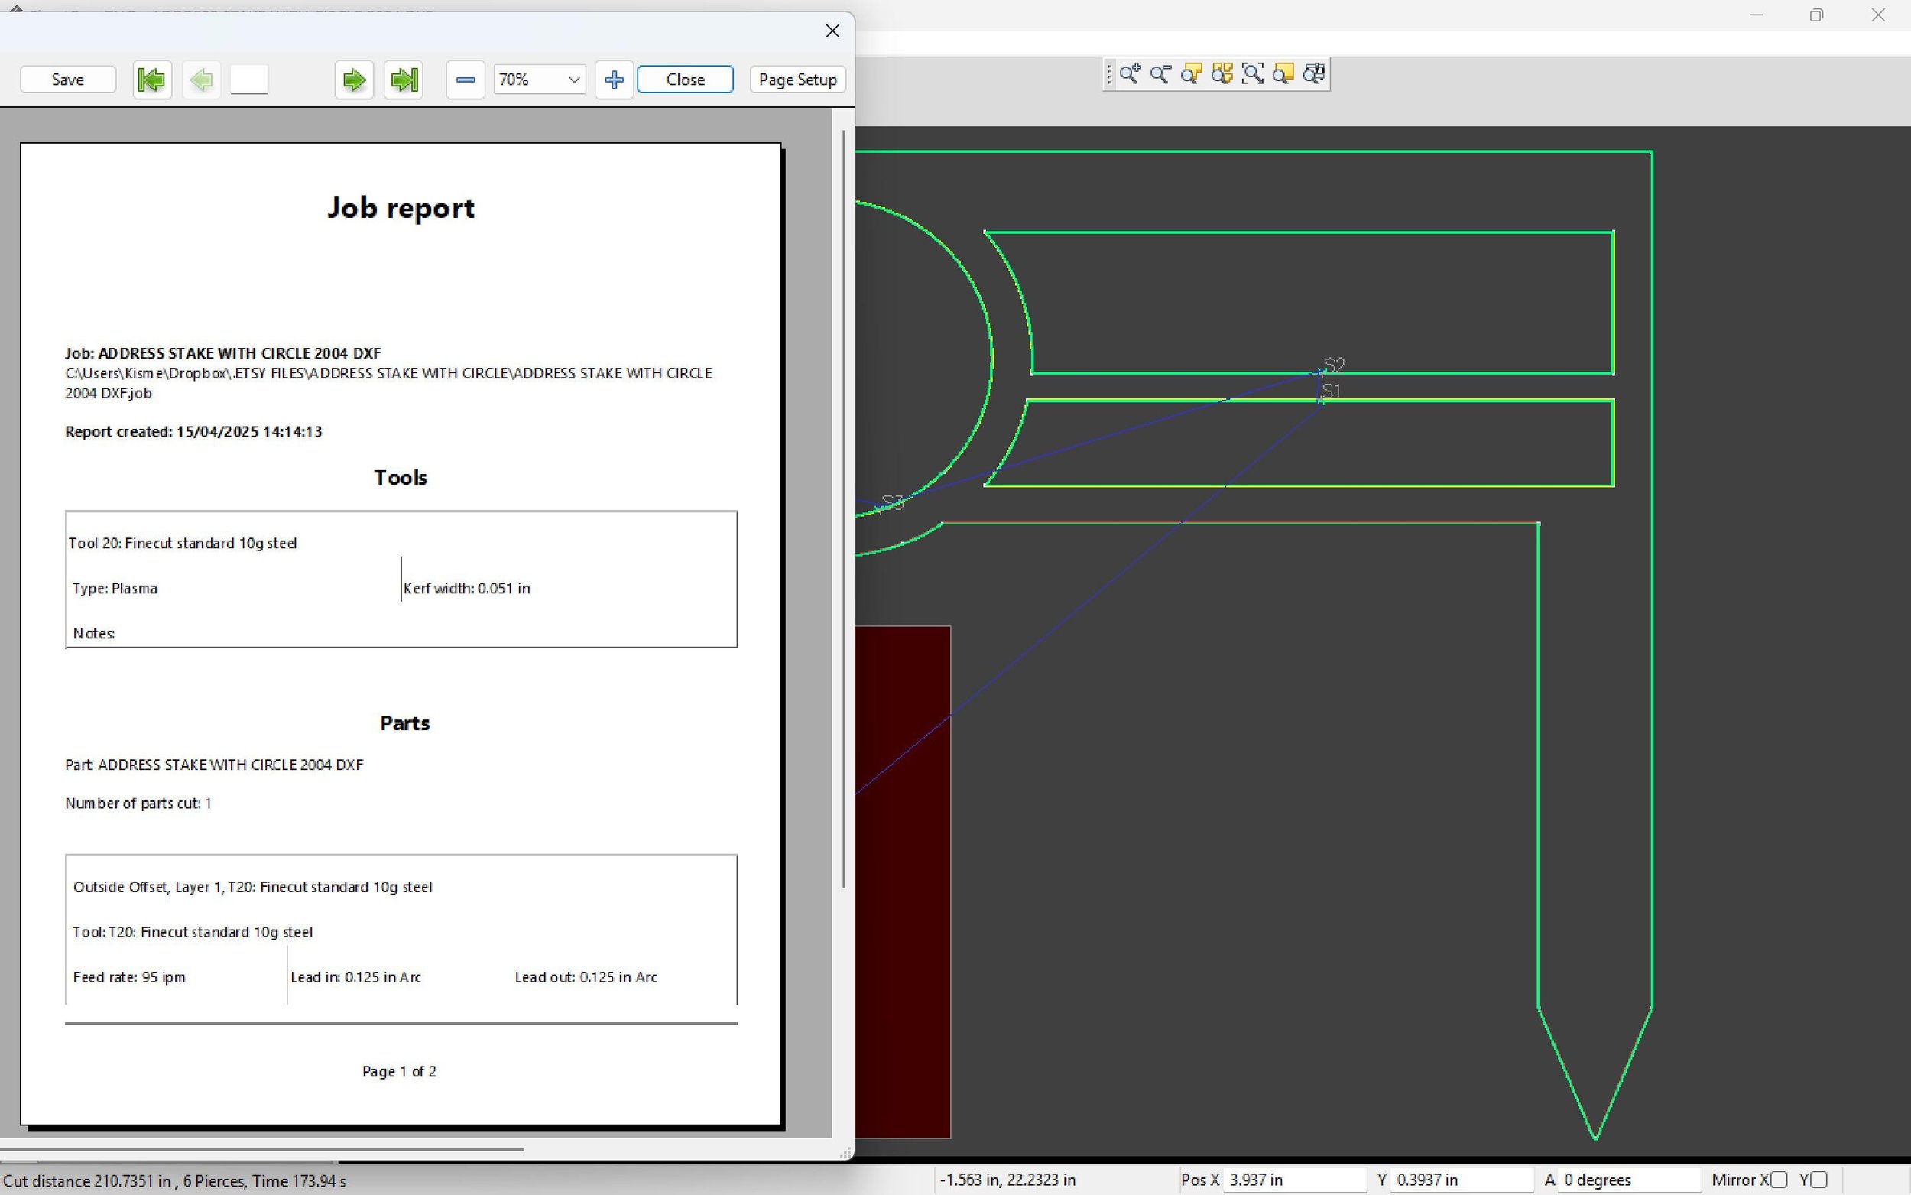
Task: Click 'Kerf width: 0.051 in' text
Action: point(467,588)
